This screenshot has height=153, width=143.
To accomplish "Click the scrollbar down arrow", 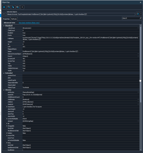I will point(141,150).
